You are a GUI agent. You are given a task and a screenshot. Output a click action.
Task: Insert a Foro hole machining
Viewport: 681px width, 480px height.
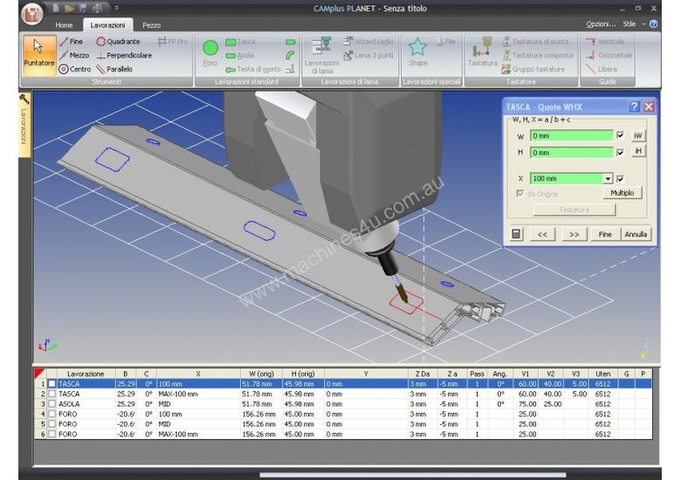[x=210, y=53]
